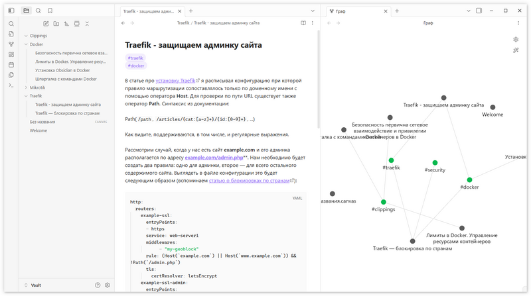Image resolution: width=531 pixels, height=296 pixels.
Task: Create a new note
Action: click(46, 24)
